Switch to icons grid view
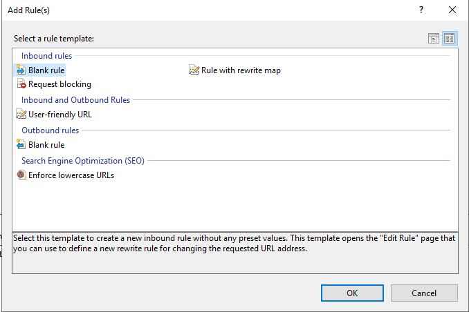The image size is (469, 312). coord(450,39)
